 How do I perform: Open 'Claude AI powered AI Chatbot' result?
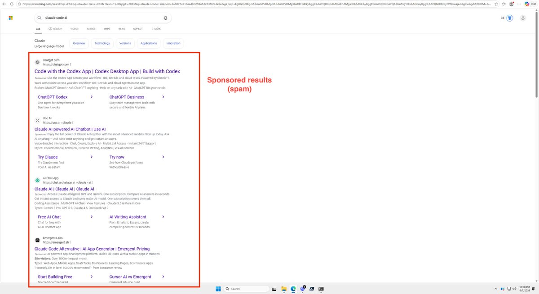click(70, 129)
